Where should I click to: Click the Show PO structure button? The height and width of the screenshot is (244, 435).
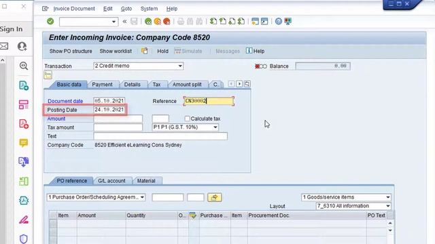[x=71, y=52]
